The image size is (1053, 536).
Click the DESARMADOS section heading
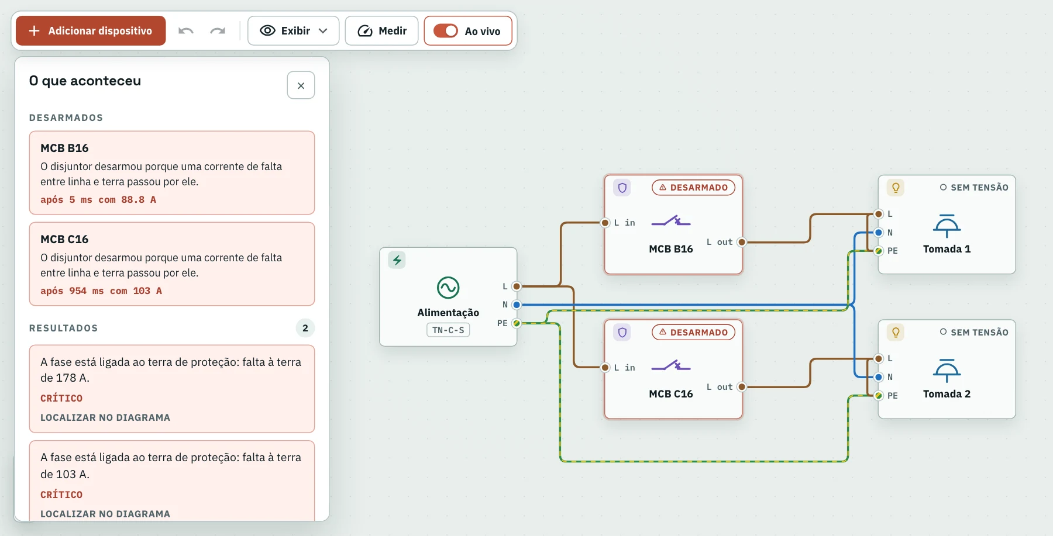point(66,117)
